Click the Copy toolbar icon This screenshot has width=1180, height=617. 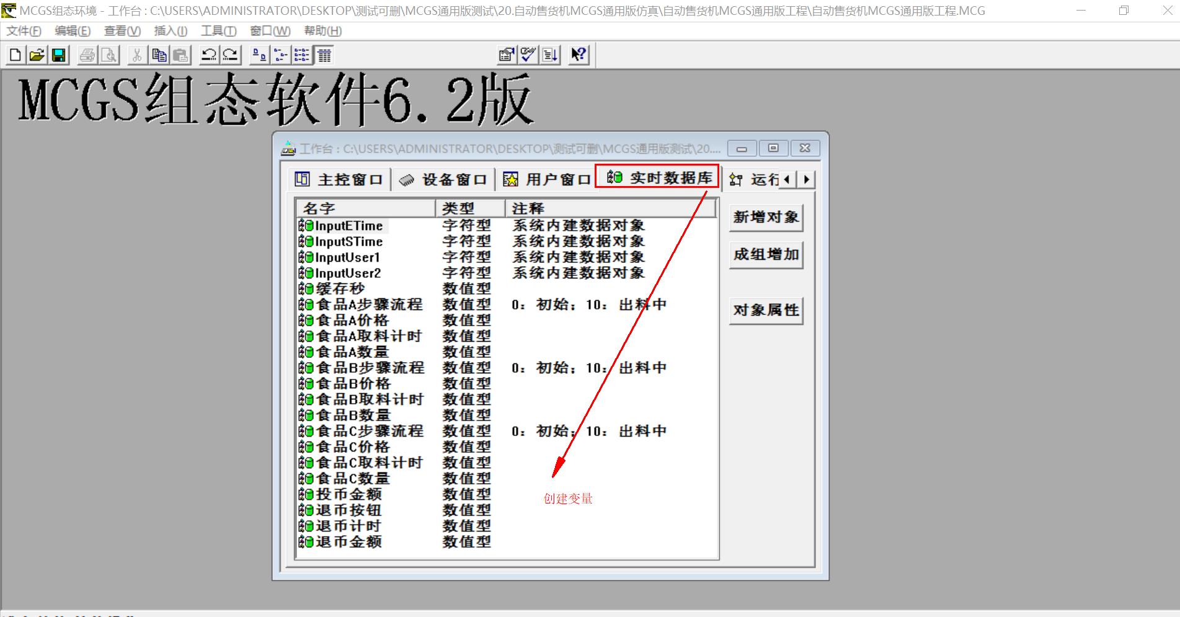pyautogui.click(x=159, y=55)
